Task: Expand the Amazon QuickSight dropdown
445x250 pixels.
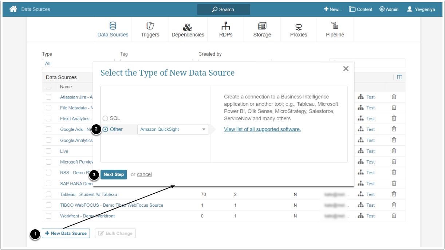Action: pyautogui.click(x=173, y=129)
